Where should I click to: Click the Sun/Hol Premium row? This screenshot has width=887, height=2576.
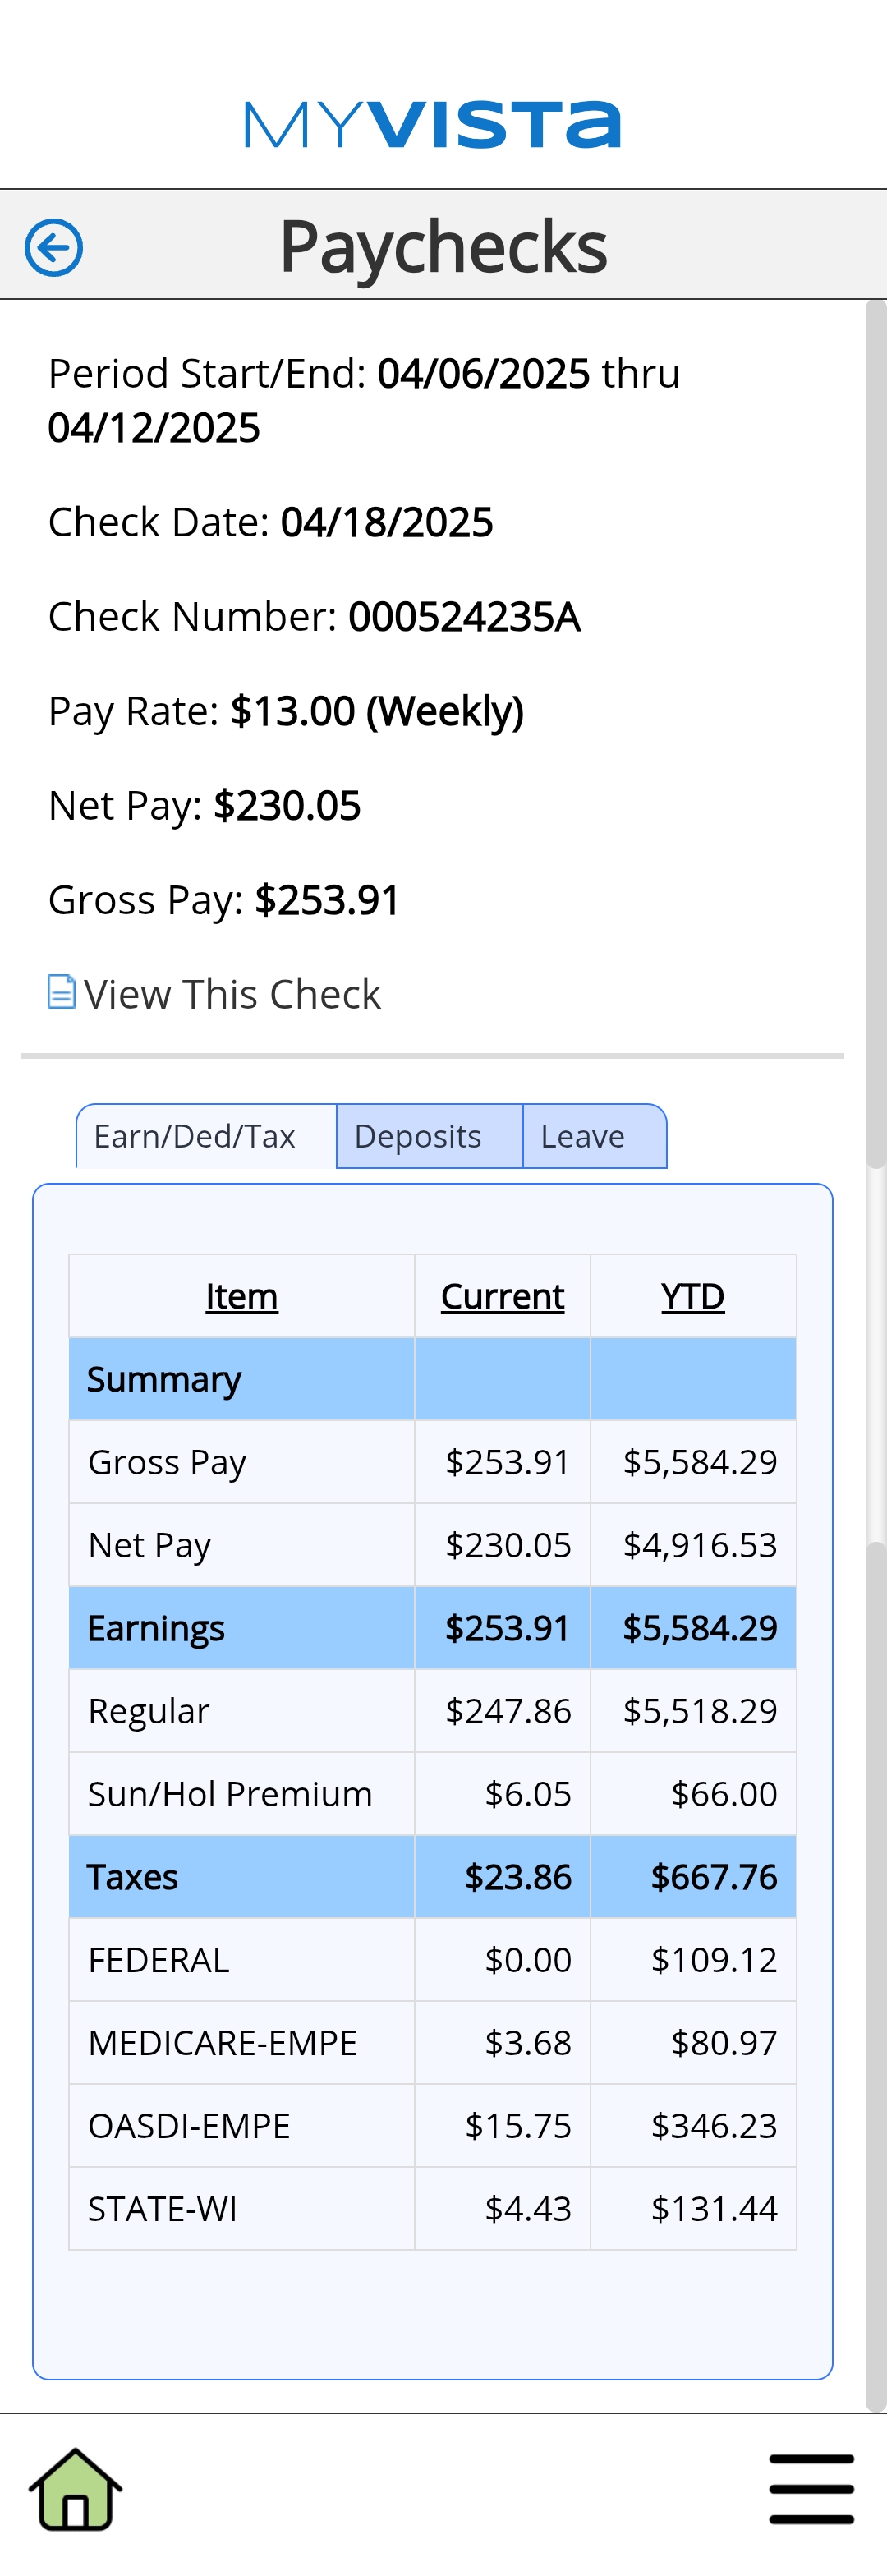(x=433, y=1794)
